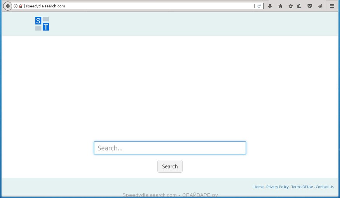Click the paper plane send icon
This screenshot has width=340, height=198.
click(x=320, y=6)
